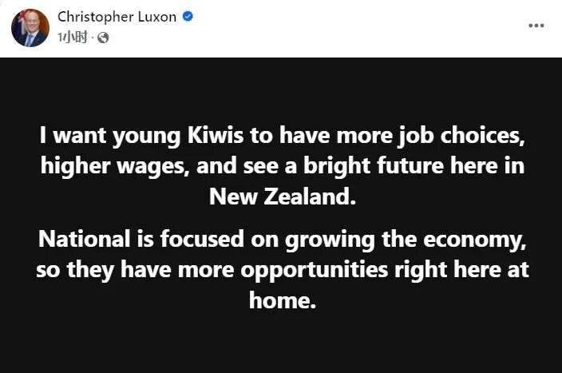The height and width of the screenshot is (373, 562).
Task: Click the line starting 'National is focused'
Action: click(x=281, y=240)
